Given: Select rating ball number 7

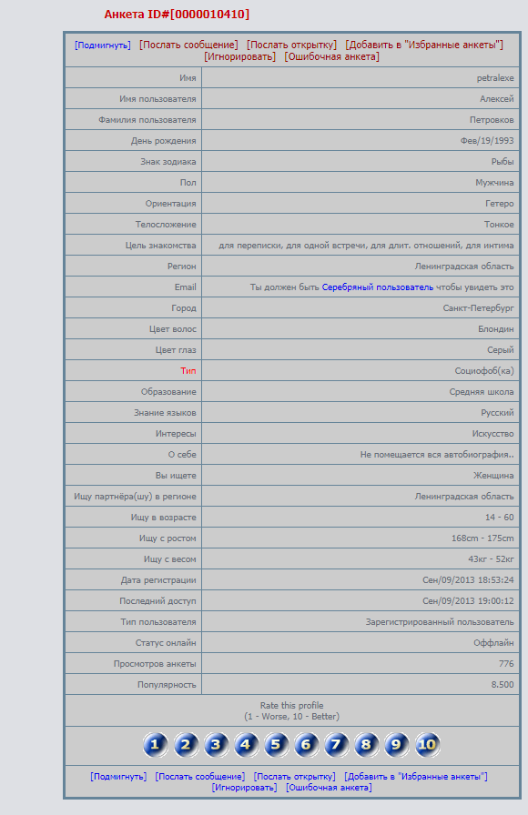Looking at the screenshot, I should click(336, 745).
